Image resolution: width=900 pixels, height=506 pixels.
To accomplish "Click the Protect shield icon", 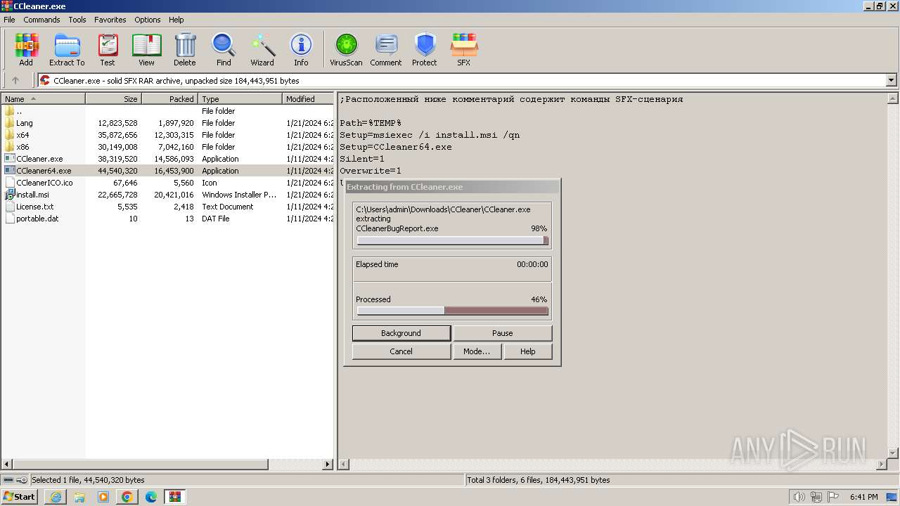I will (x=425, y=50).
